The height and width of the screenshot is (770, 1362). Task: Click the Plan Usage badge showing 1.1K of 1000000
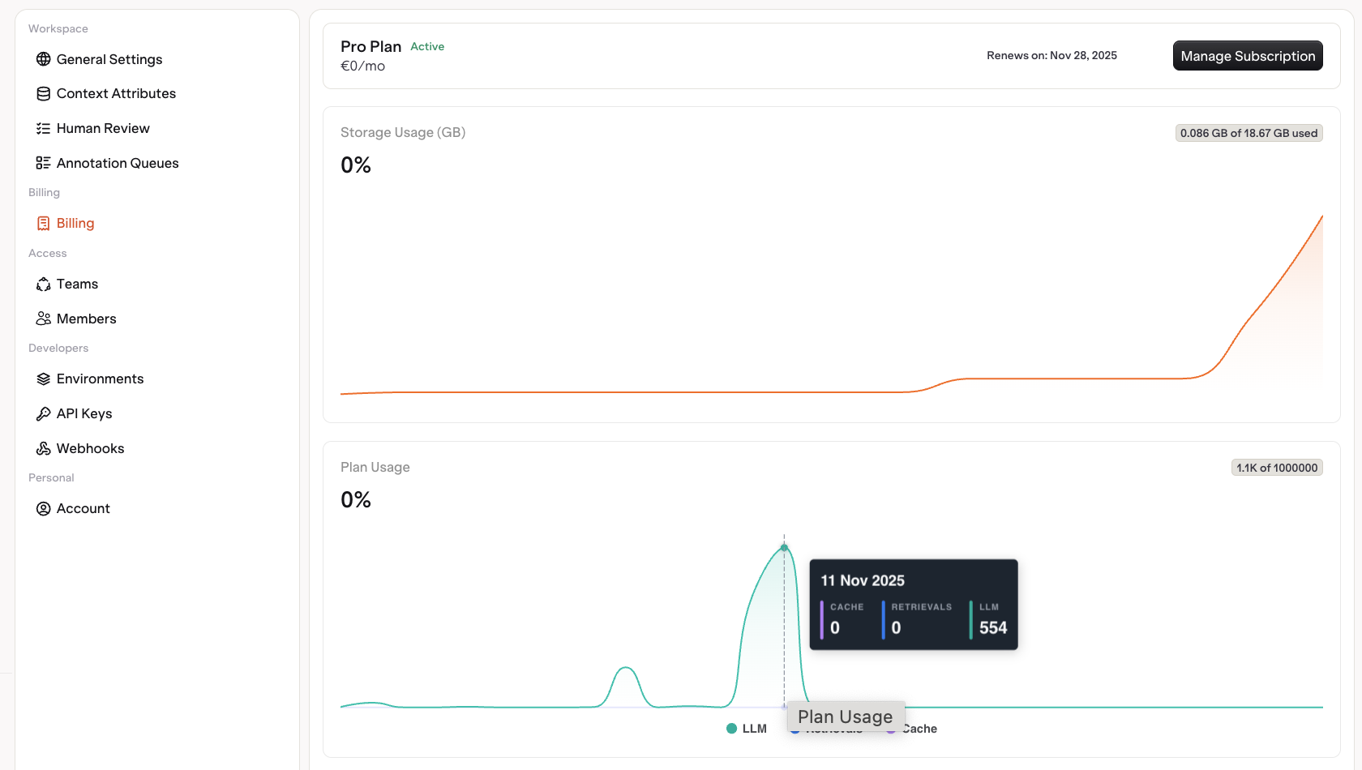point(1277,468)
